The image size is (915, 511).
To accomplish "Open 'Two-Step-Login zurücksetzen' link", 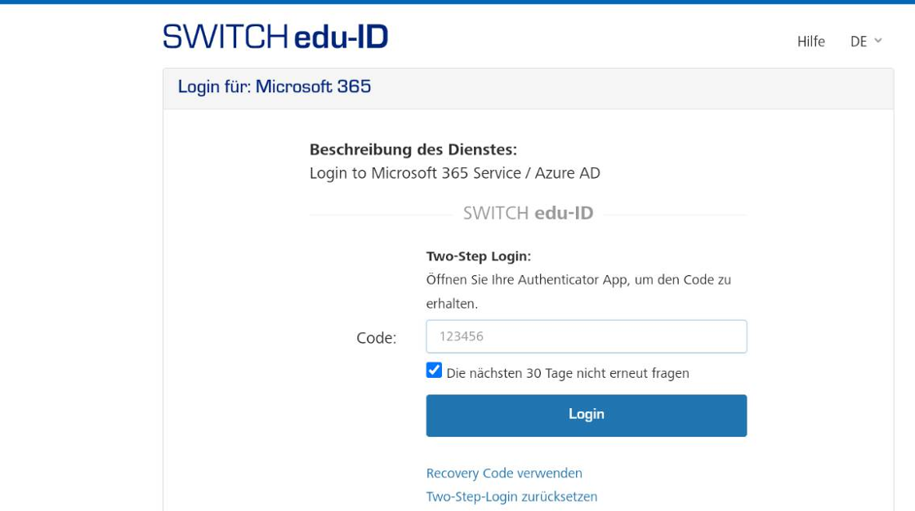I will 511,496.
